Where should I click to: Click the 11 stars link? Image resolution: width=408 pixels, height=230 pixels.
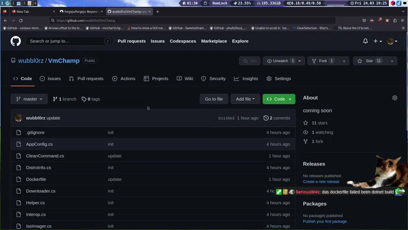pos(316,123)
